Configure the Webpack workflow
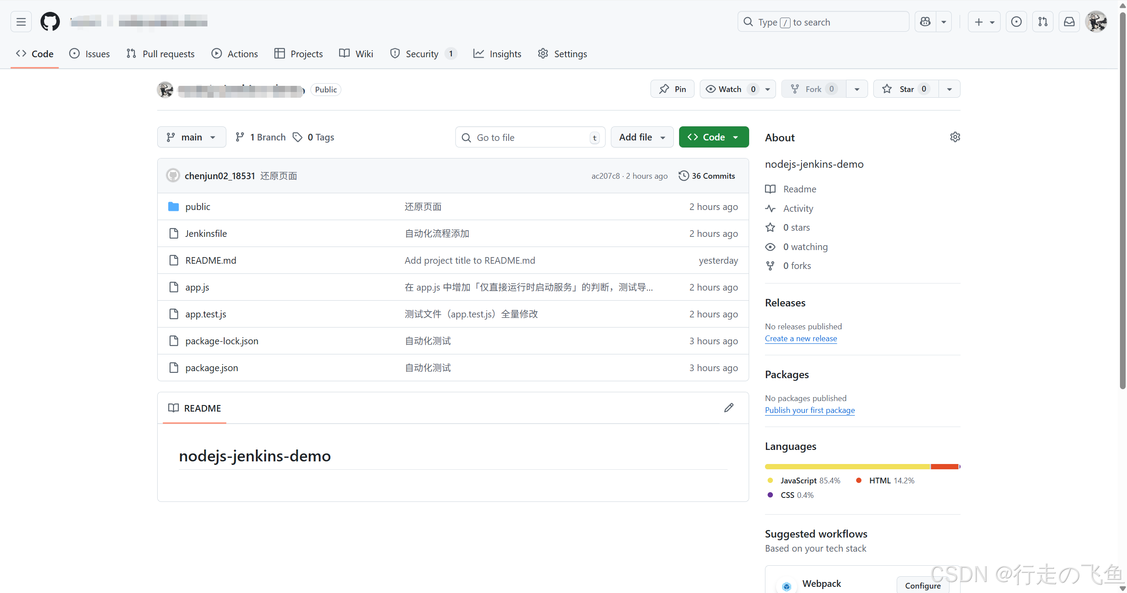The width and height of the screenshot is (1127, 593). (923, 585)
